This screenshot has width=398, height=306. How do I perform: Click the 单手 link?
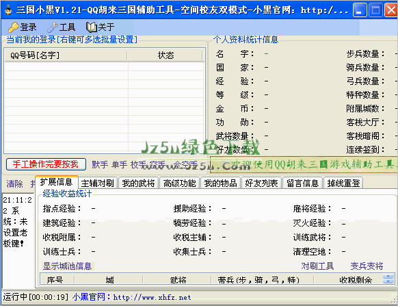pyautogui.click(x=119, y=164)
